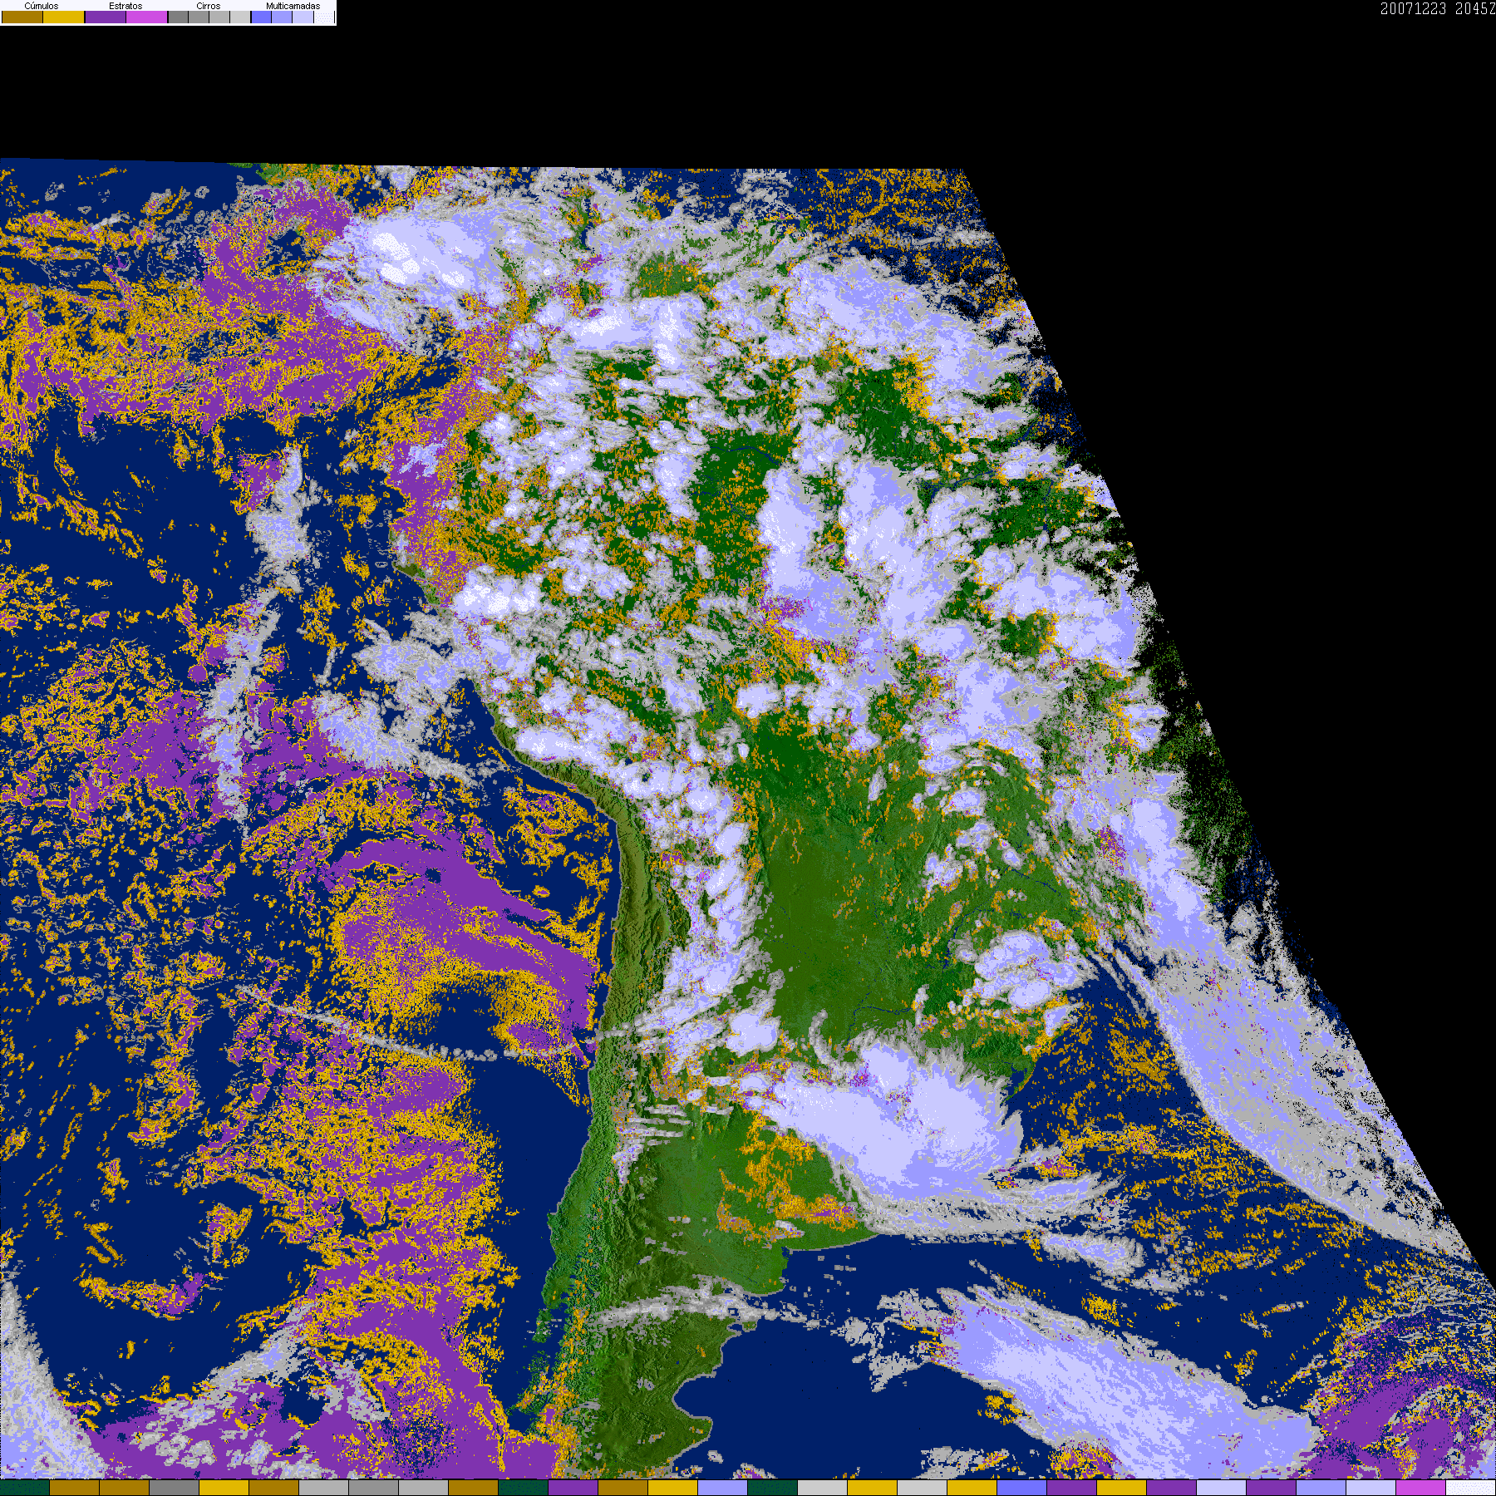The width and height of the screenshot is (1496, 1496).
Task: Click the 'Multicamadas' legend label
Action: tap(293, 6)
